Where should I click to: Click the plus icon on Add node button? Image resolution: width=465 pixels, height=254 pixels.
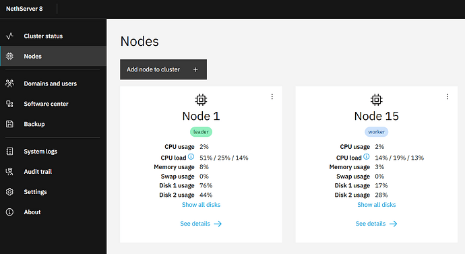(x=195, y=69)
